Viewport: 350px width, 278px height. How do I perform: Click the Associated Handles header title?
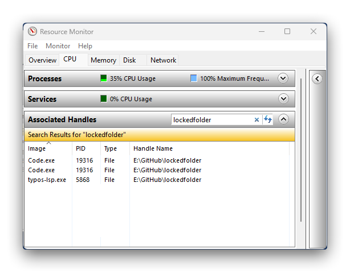pos(62,119)
